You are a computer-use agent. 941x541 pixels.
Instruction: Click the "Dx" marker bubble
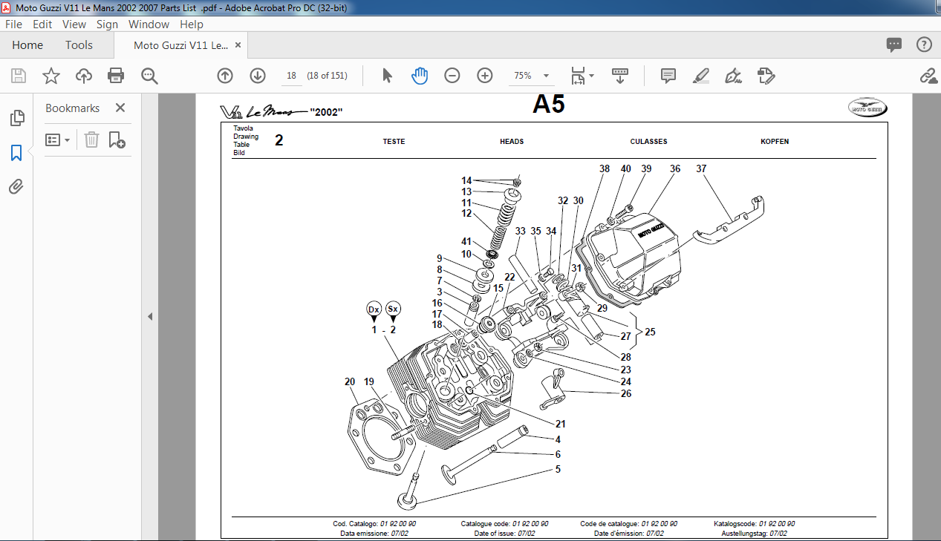point(374,309)
